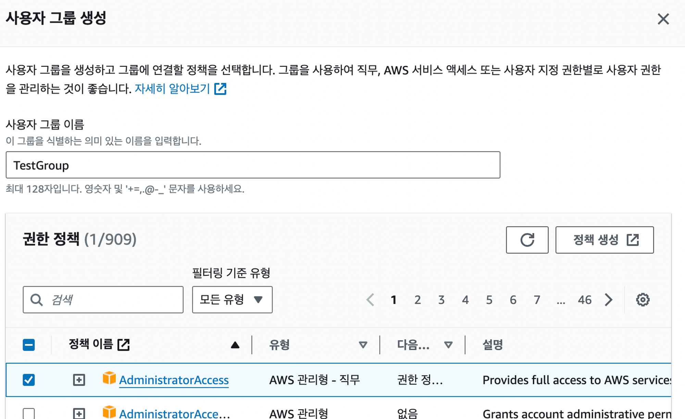Open table preferences gear icon

[x=643, y=300]
